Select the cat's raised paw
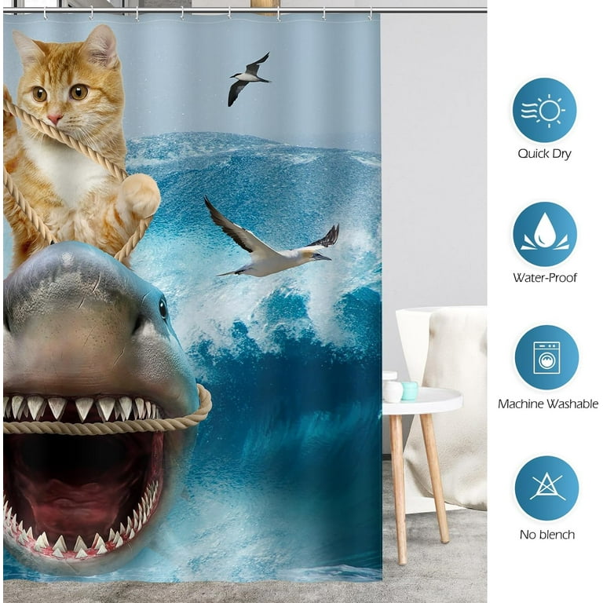Image resolution: width=603 pixels, height=603 pixels. click(140, 196)
